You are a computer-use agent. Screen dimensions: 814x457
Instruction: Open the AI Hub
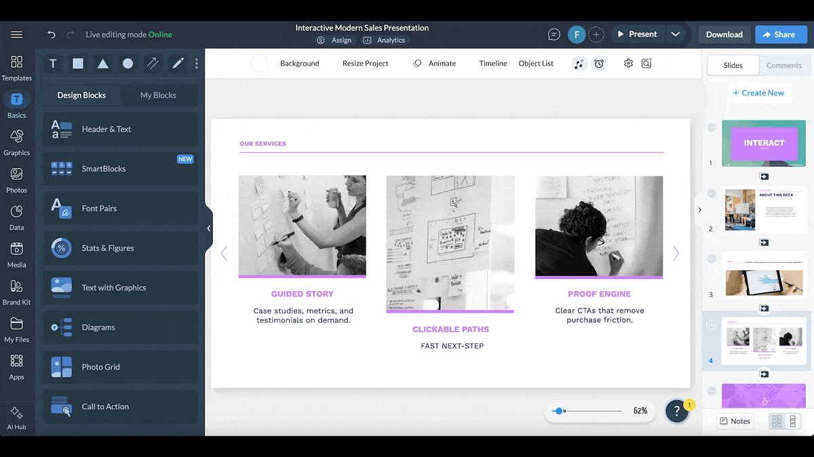16,418
